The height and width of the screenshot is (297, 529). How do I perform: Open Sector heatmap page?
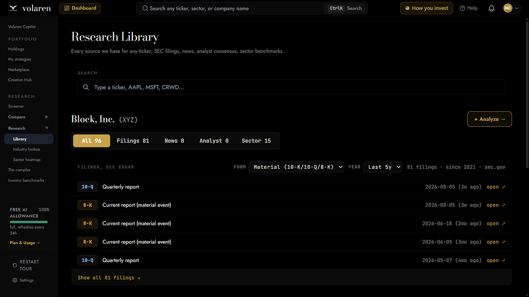27,159
